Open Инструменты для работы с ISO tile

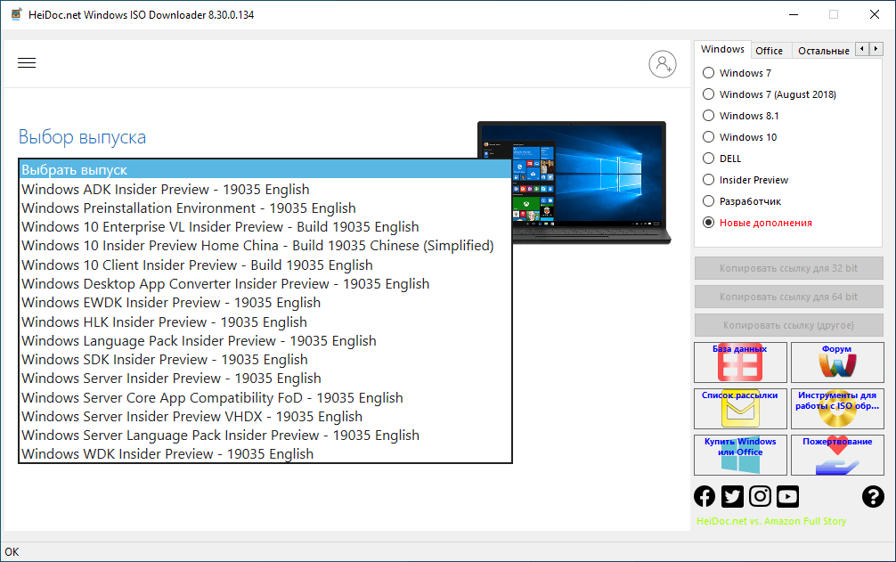tap(837, 409)
